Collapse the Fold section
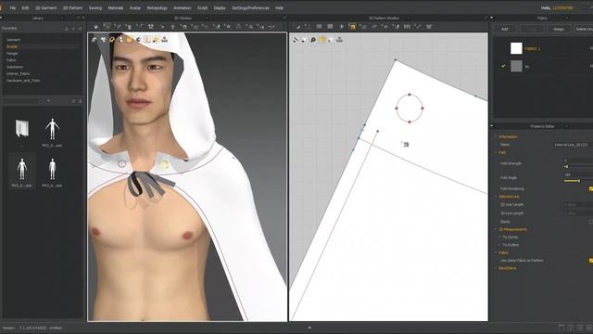The width and height of the screenshot is (593, 334). click(x=496, y=152)
